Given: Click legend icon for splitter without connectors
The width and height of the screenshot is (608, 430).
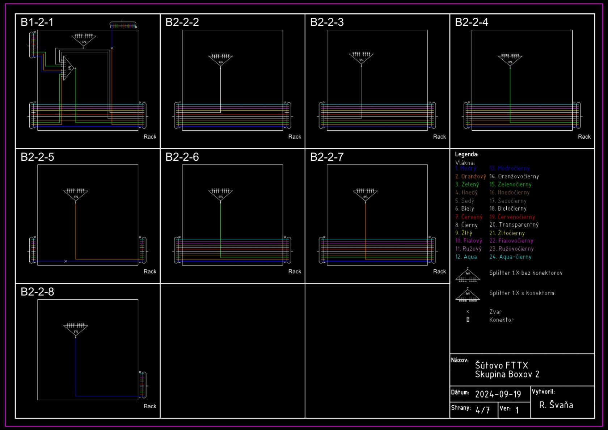Looking at the screenshot, I should tap(468, 275).
